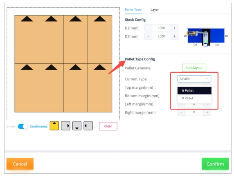Collapse the Current Type dropdown

point(194,79)
